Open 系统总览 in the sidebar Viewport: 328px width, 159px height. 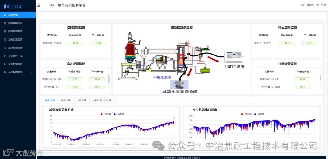click(18, 15)
